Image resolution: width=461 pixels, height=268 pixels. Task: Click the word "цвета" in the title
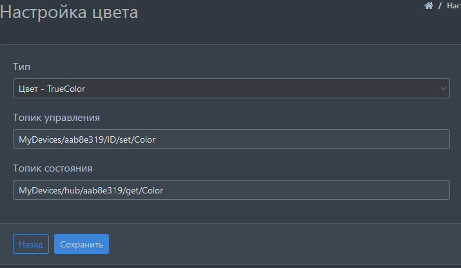coord(116,12)
